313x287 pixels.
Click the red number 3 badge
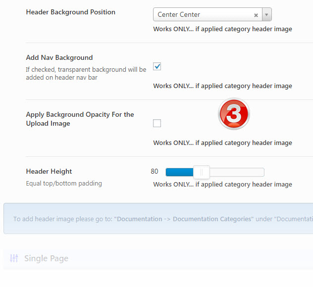pos(234,114)
